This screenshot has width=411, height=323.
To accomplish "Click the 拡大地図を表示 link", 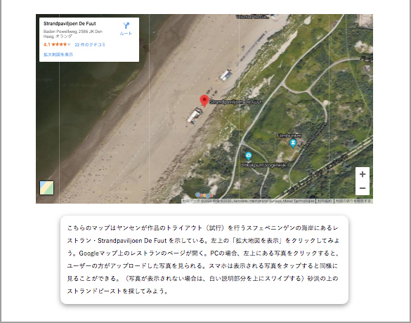I will click(x=58, y=55).
